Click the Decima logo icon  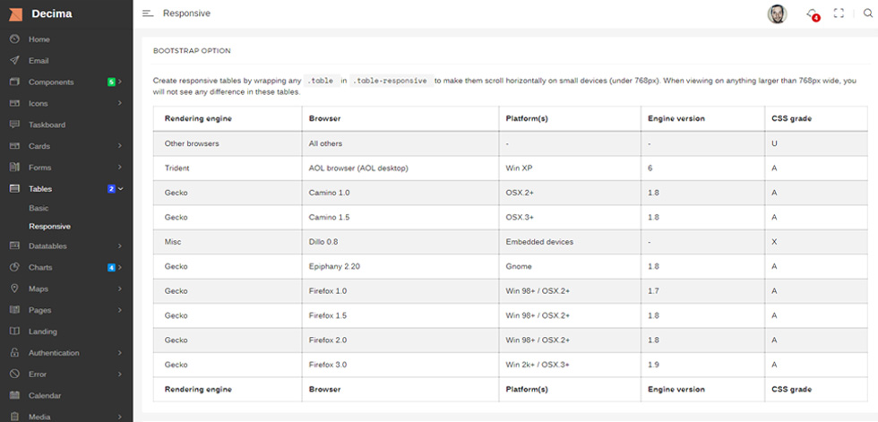pyautogui.click(x=16, y=14)
